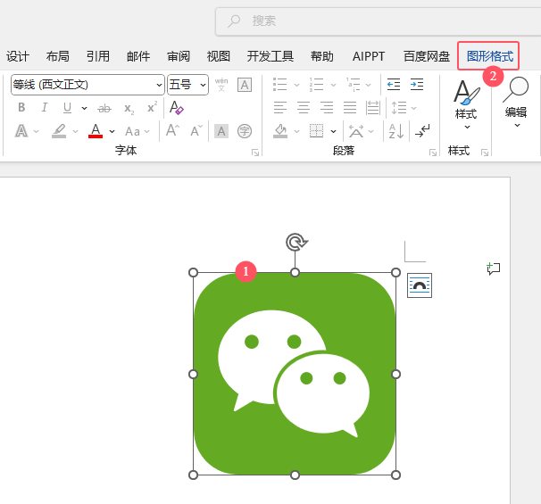Toggle superscript formatting
The image size is (541, 504).
[152, 107]
